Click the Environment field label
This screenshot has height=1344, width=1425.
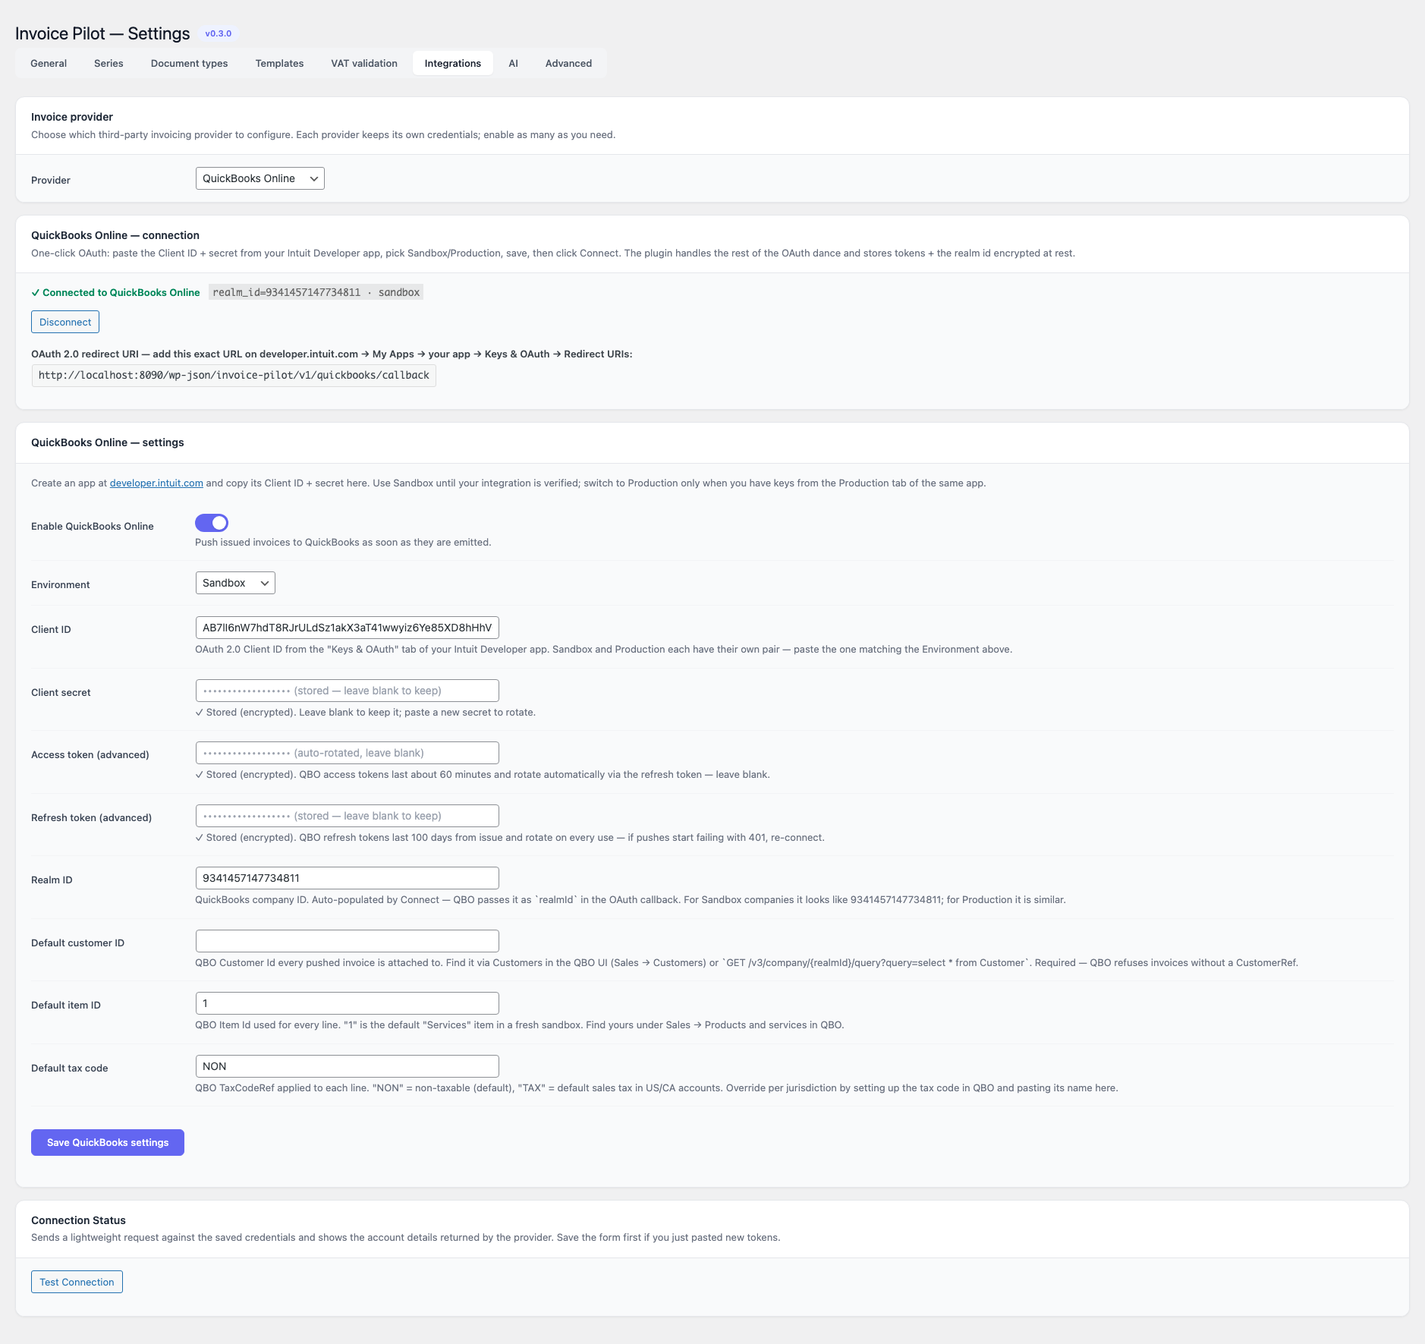61,585
